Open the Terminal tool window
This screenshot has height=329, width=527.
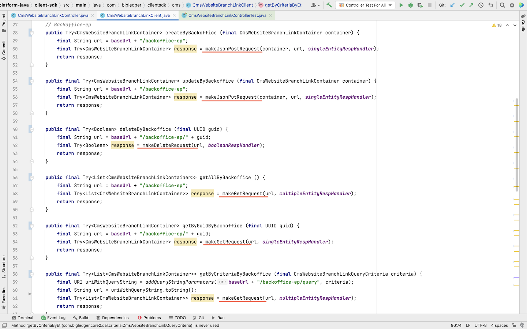click(x=22, y=318)
